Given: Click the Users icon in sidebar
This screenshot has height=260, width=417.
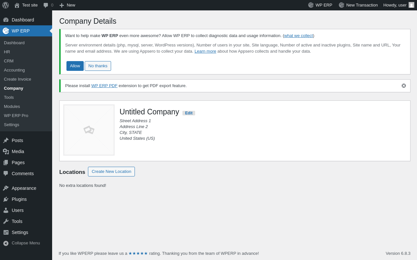Looking at the screenshot, I should (6, 210).
